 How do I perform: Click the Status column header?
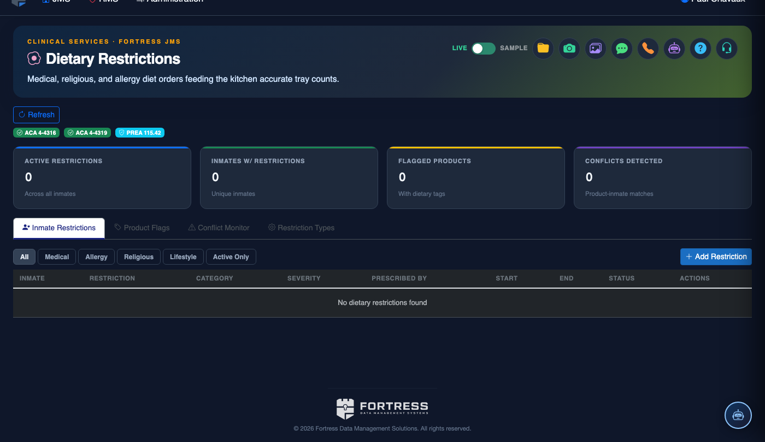pyautogui.click(x=622, y=278)
